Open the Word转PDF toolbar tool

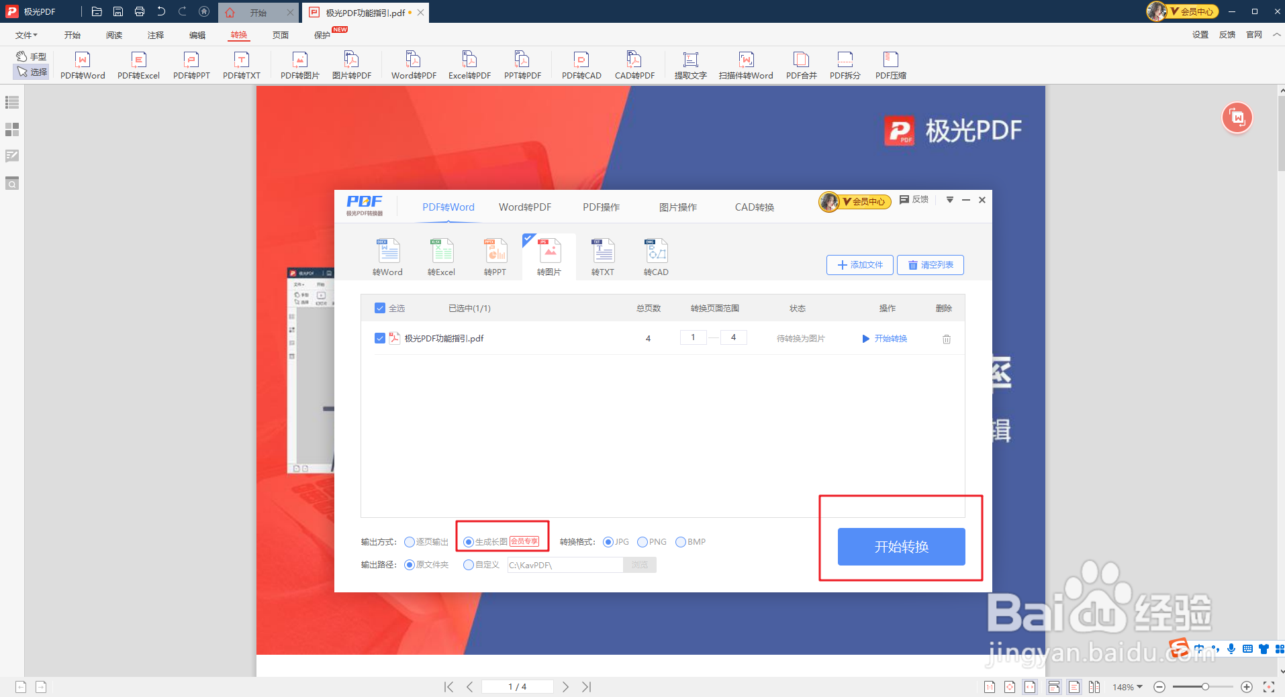pyautogui.click(x=414, y=66)
